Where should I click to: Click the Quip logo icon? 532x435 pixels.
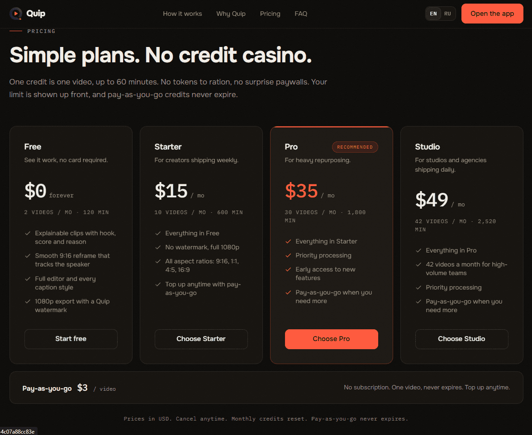(15, 14)
